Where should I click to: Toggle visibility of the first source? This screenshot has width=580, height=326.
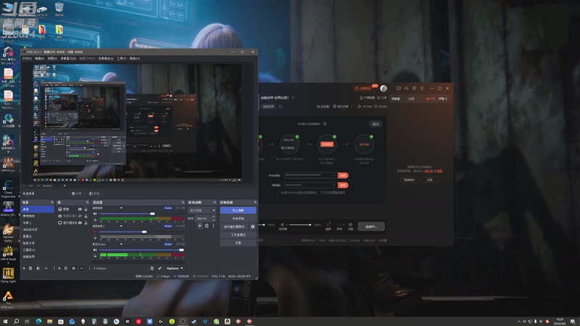pyautogui.click(x=80, y=209)
